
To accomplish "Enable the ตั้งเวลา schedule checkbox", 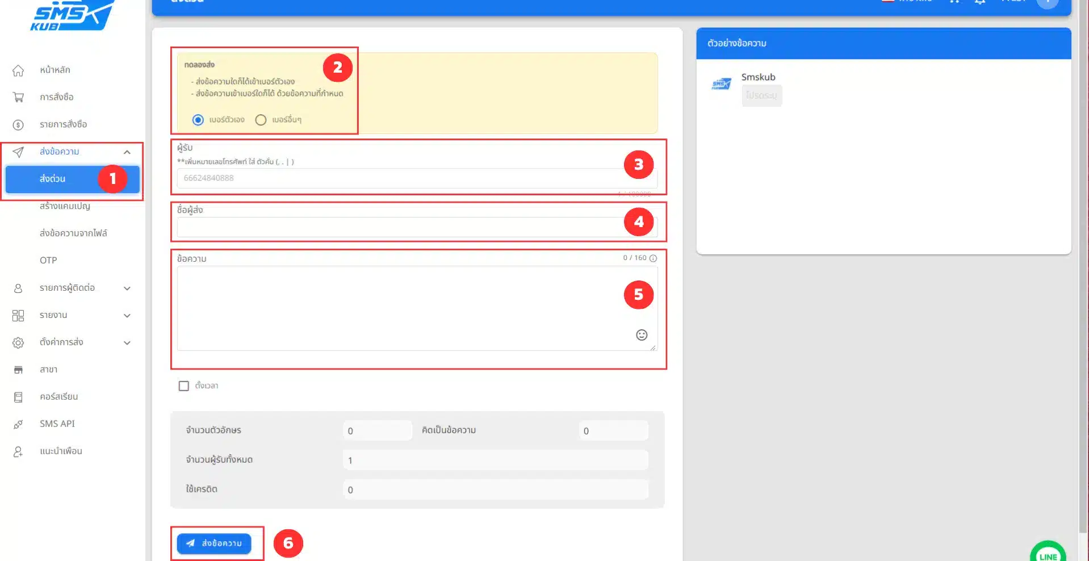I will [184, 386].
